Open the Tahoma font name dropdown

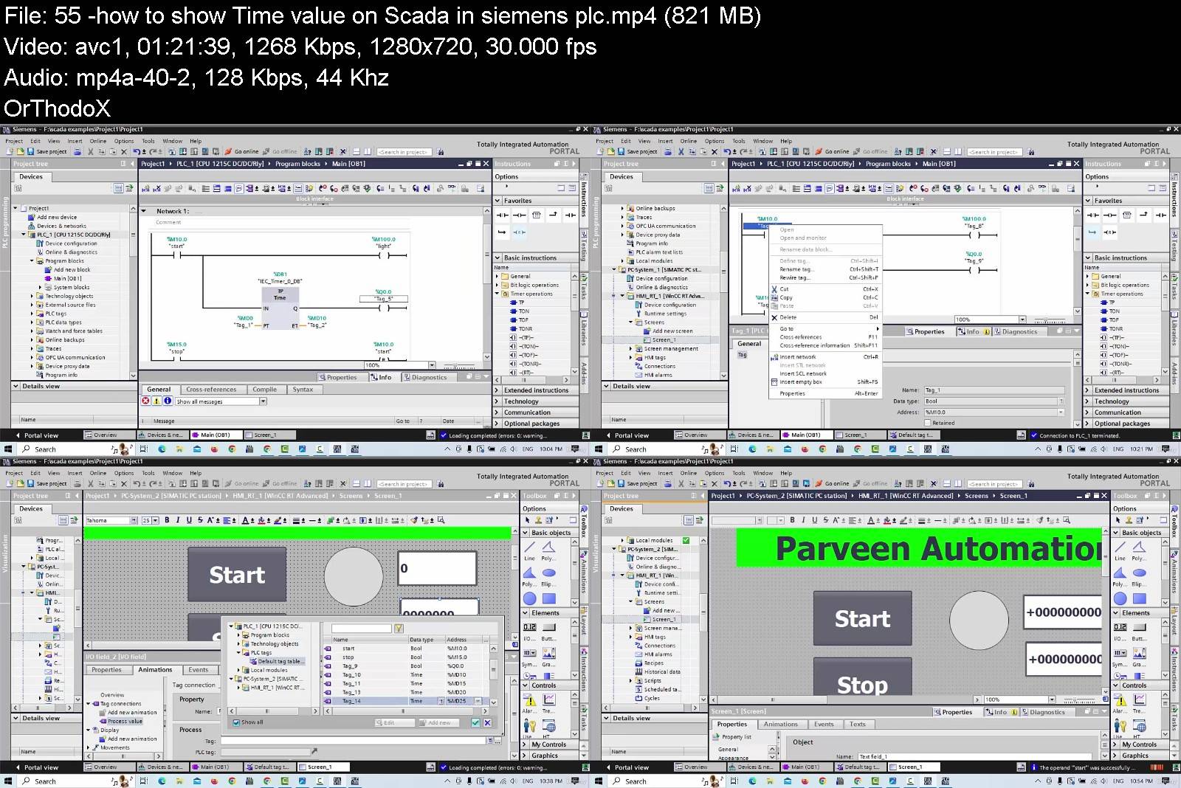[134, 521]
